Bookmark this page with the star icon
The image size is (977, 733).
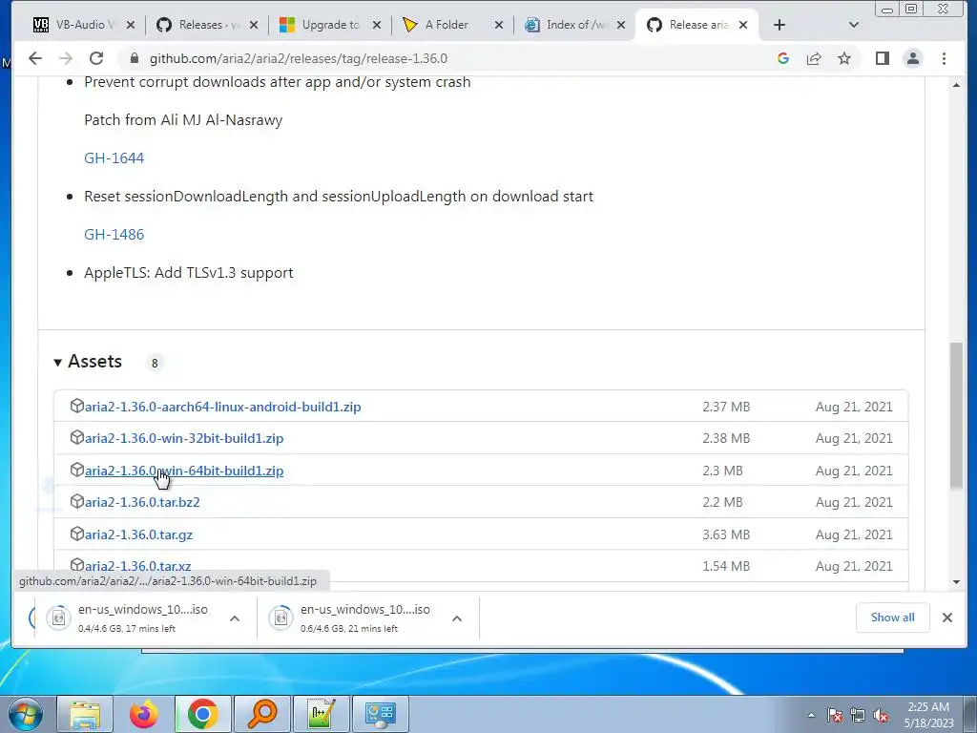pyautogui.click(x=844, y=58)
